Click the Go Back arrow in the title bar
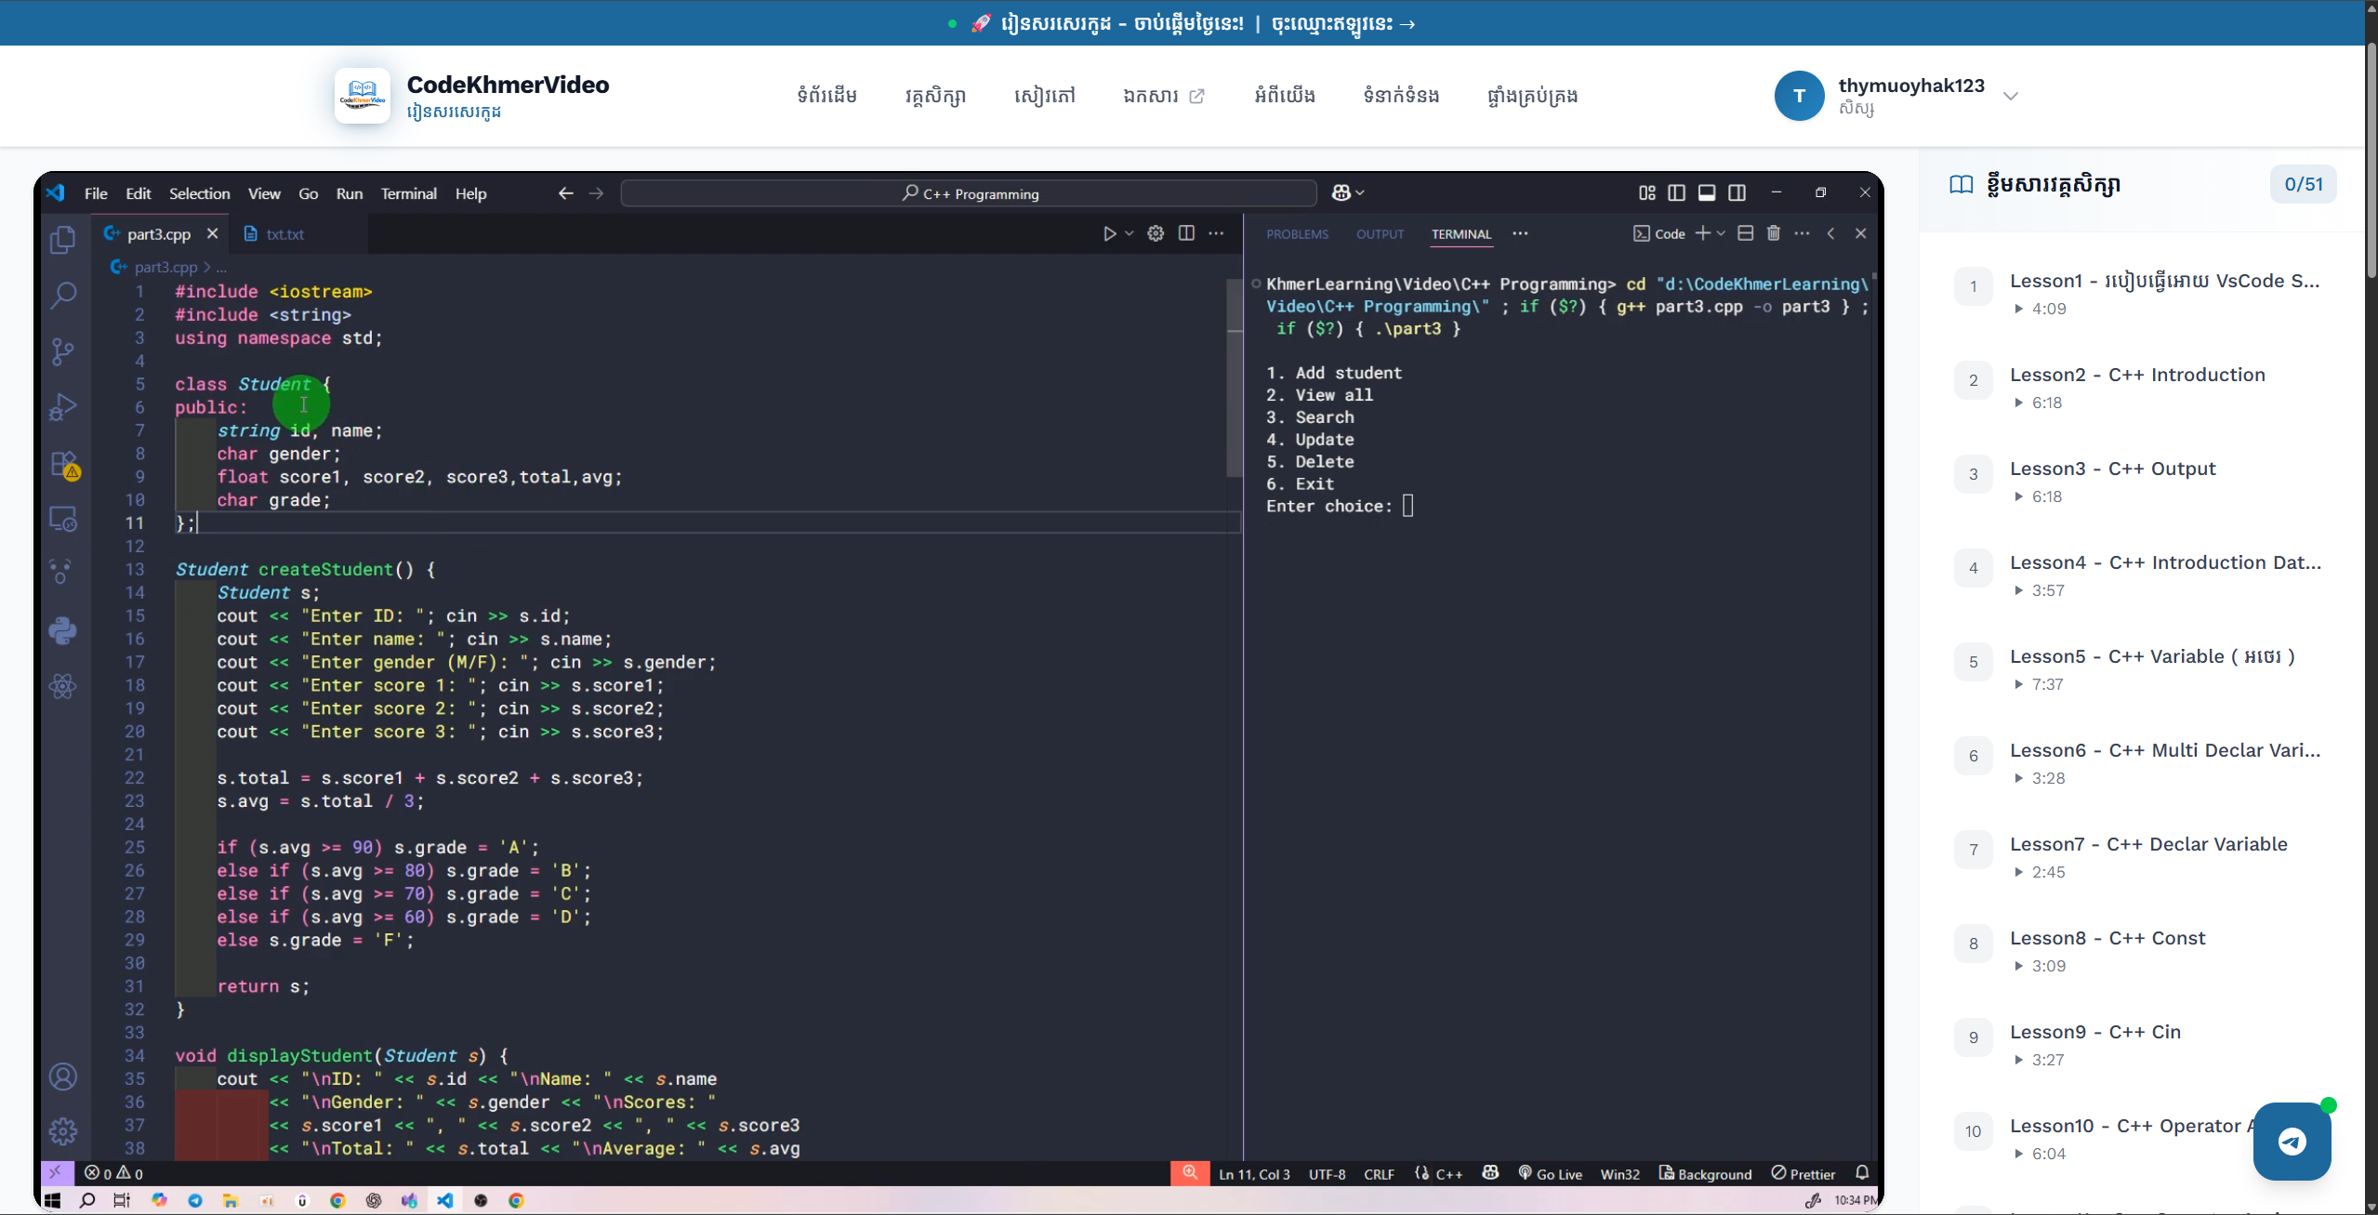The height and width of the screenshot is (1215, 2378). click(565, 193)
